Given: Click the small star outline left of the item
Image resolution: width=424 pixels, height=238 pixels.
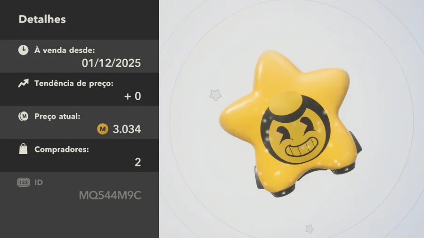Looking at the screenshot, I should click(215, 95).
